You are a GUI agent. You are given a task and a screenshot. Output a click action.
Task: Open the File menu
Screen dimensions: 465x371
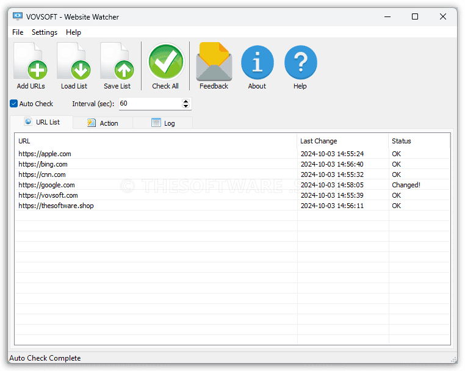point(18,32)
